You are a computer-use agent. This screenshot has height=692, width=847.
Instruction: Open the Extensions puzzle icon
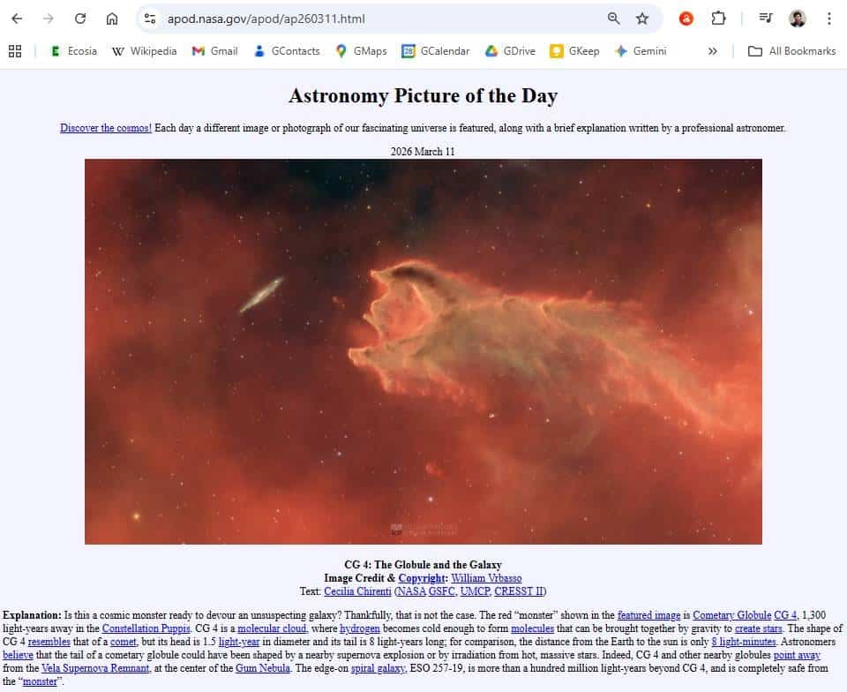point(718,19)
